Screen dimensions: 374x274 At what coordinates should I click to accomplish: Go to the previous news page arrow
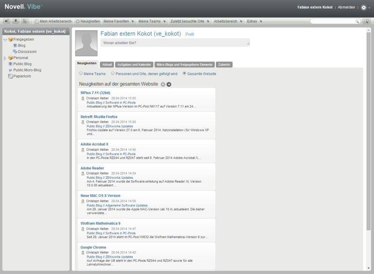[163, 84]
